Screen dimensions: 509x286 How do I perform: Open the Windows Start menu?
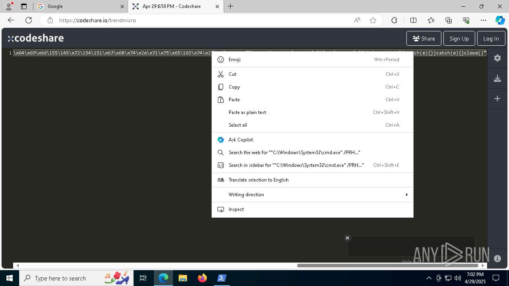[10, 278]
